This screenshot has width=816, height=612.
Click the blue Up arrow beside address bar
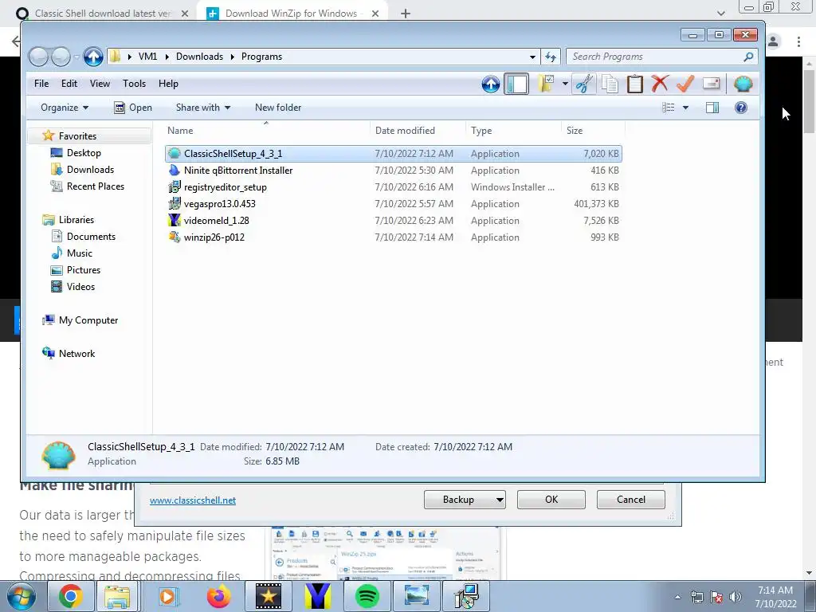click(93, 57)
